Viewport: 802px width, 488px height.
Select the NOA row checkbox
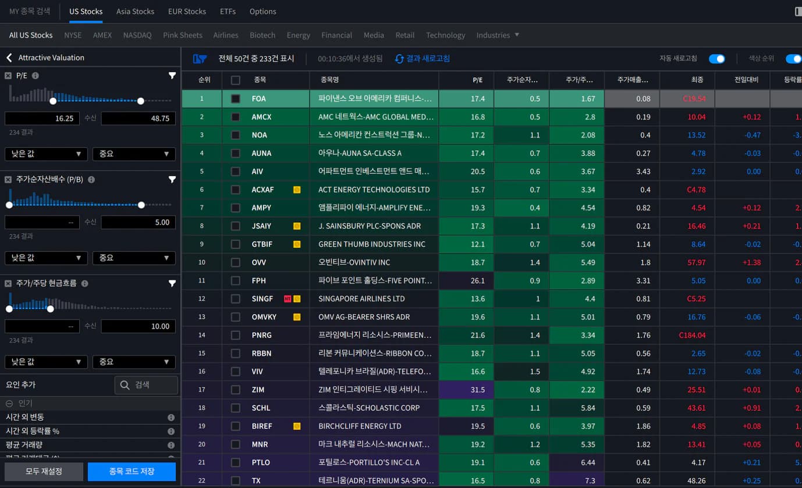(x=236, y=135)
